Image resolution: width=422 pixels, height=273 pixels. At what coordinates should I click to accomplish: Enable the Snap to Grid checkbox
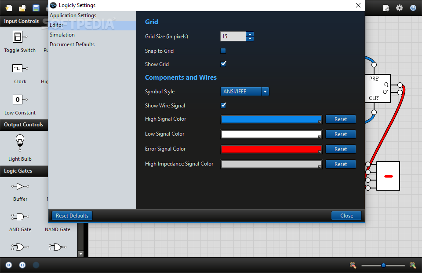coord(223,51)
